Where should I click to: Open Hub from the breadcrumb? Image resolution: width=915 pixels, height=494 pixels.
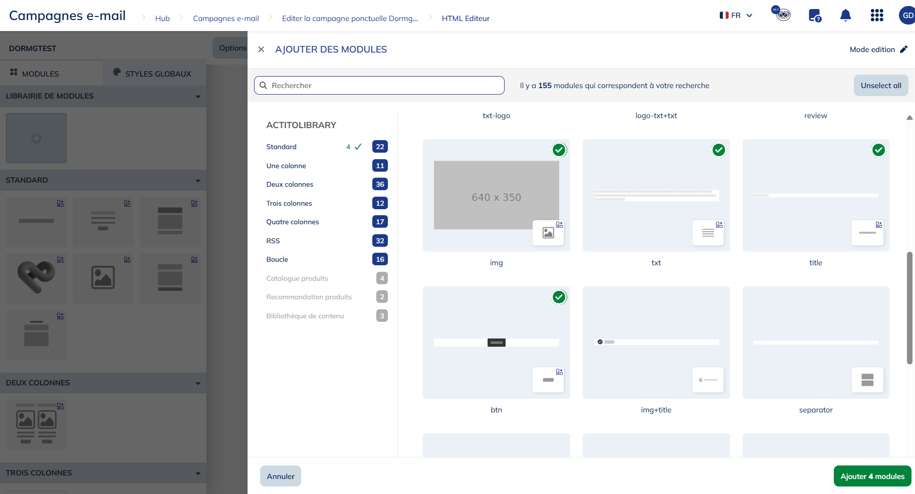[162, 18]
